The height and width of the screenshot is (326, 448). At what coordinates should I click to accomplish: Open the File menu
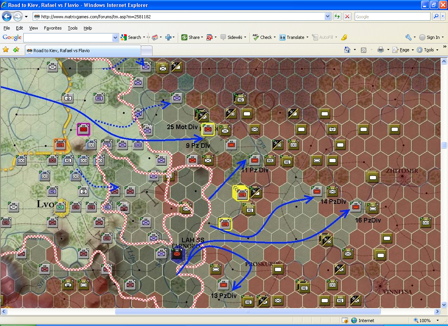click(x=7, y=28)
